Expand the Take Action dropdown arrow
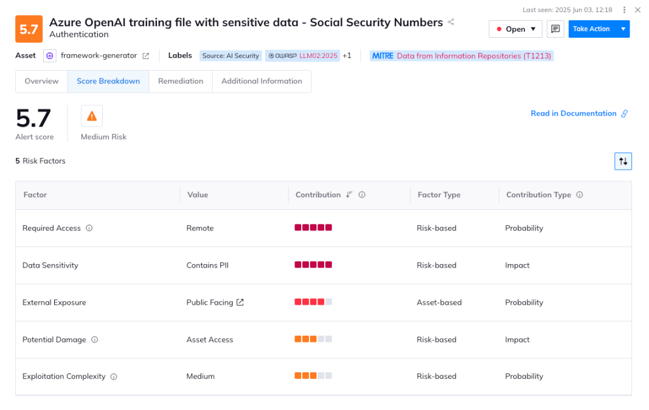Screen dimensions: 649x410 coord(623,29)
